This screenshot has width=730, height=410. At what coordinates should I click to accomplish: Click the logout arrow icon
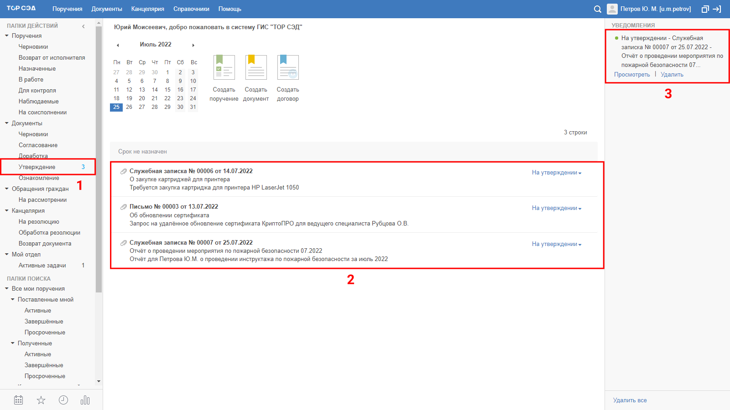tap(717, 9)
